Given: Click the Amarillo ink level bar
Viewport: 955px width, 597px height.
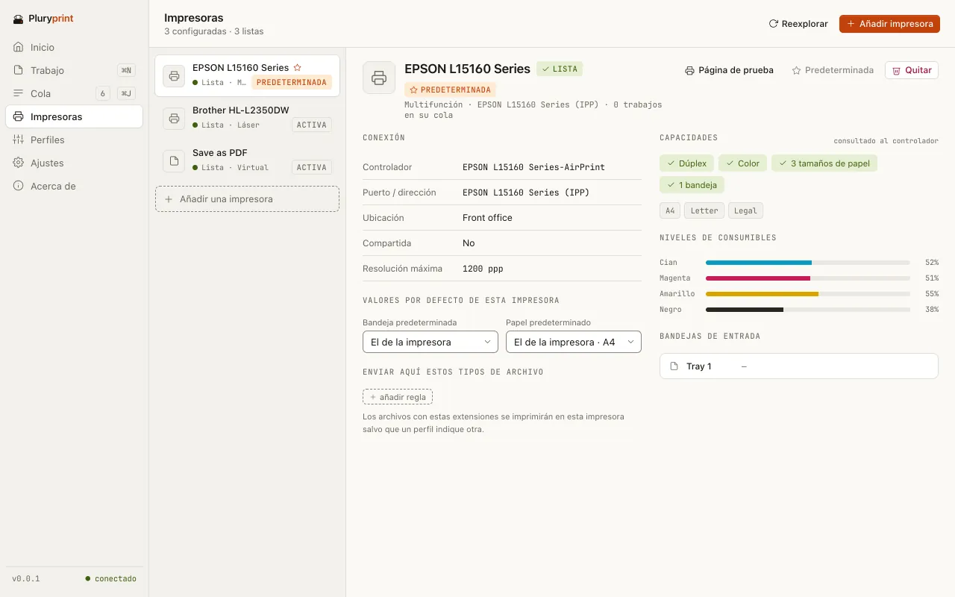Looking at the screenshot, I should pyautogui.click(x=807, y=294).
